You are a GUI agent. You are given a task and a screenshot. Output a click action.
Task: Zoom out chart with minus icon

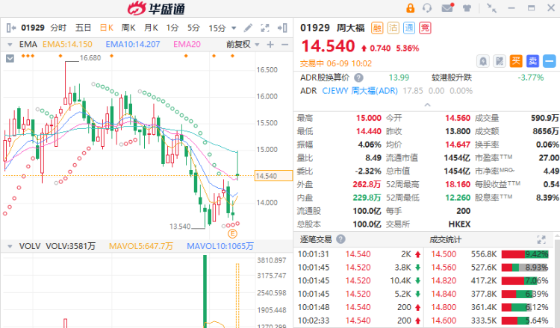tap(284, 45)
